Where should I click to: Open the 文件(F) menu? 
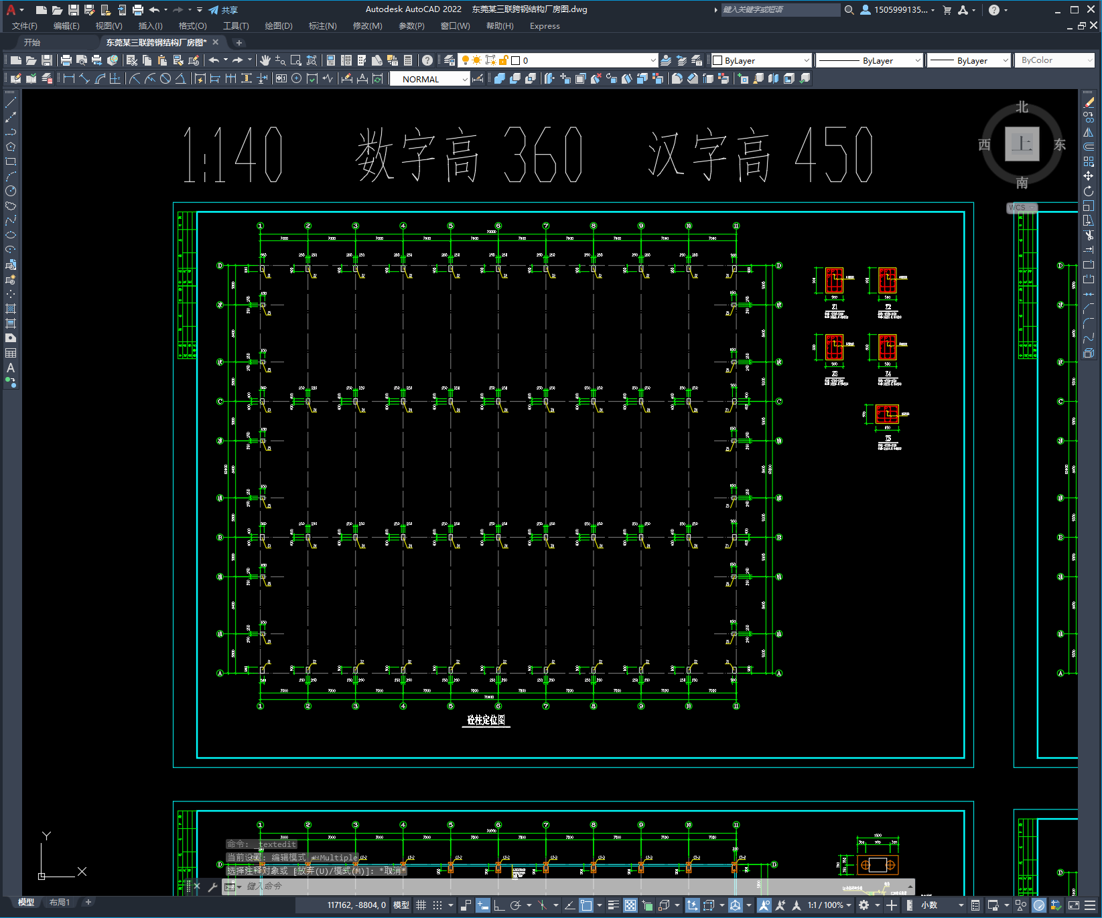[25, 26]
